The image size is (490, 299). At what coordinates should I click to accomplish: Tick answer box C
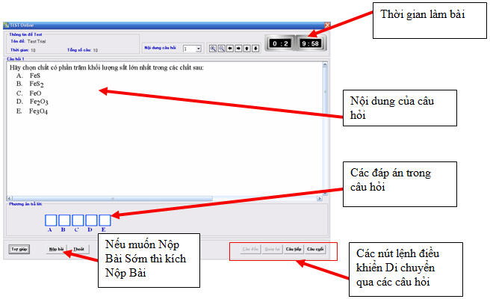click(78, 221)
